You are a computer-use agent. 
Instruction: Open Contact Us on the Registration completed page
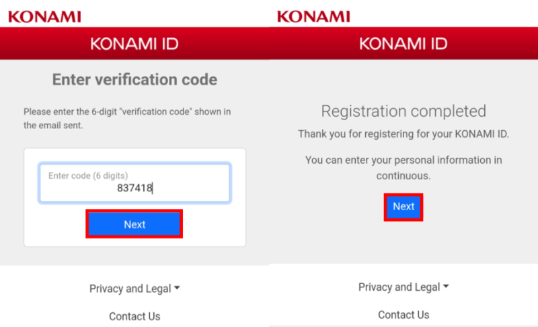[403, 314]
